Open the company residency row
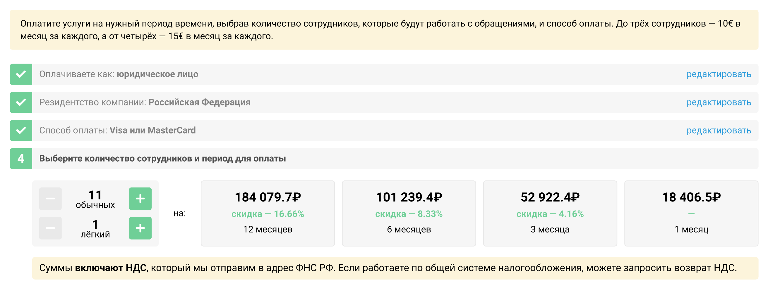 [x=384, y=102]
